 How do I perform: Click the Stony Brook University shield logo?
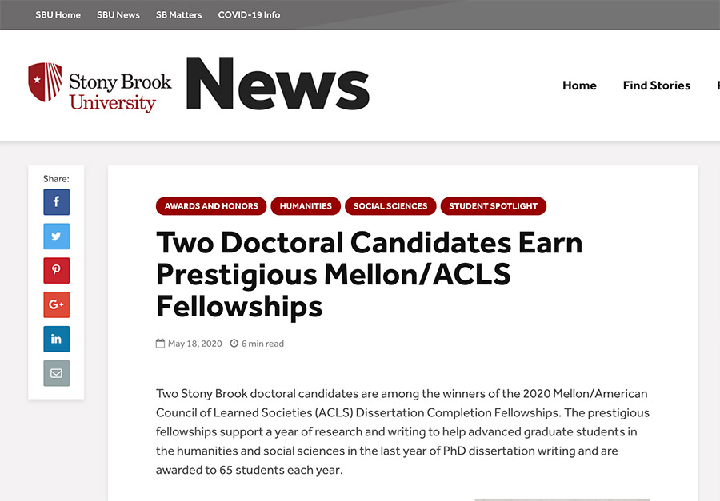pos(45,82)
